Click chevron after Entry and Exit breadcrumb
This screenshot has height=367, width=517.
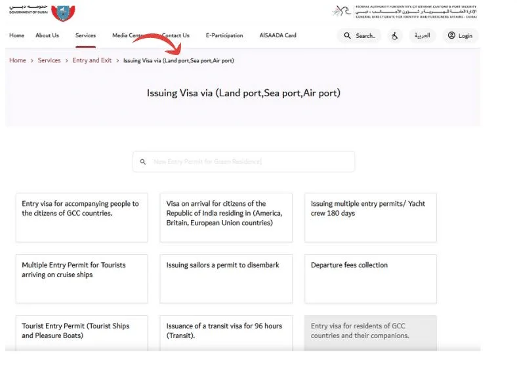tap(117, 60)
